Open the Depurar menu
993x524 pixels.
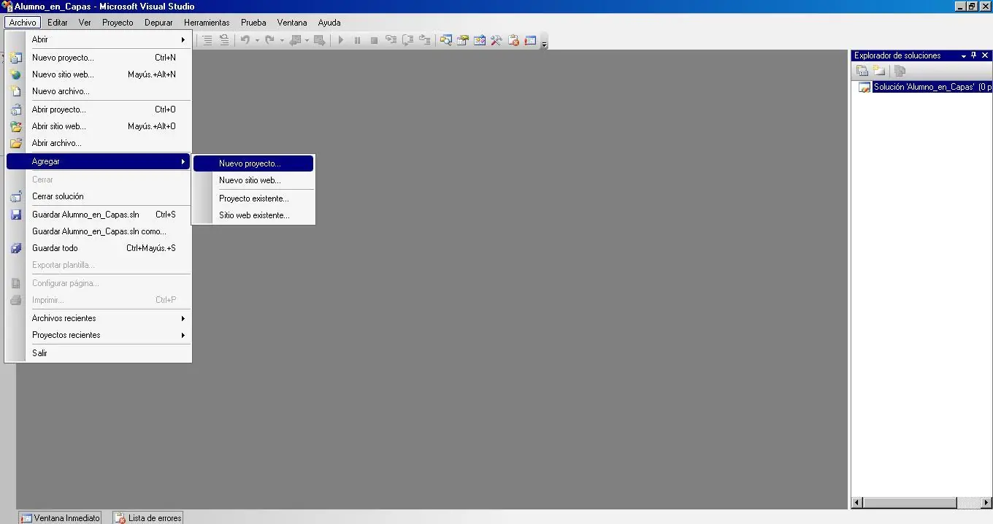point(158,23)
